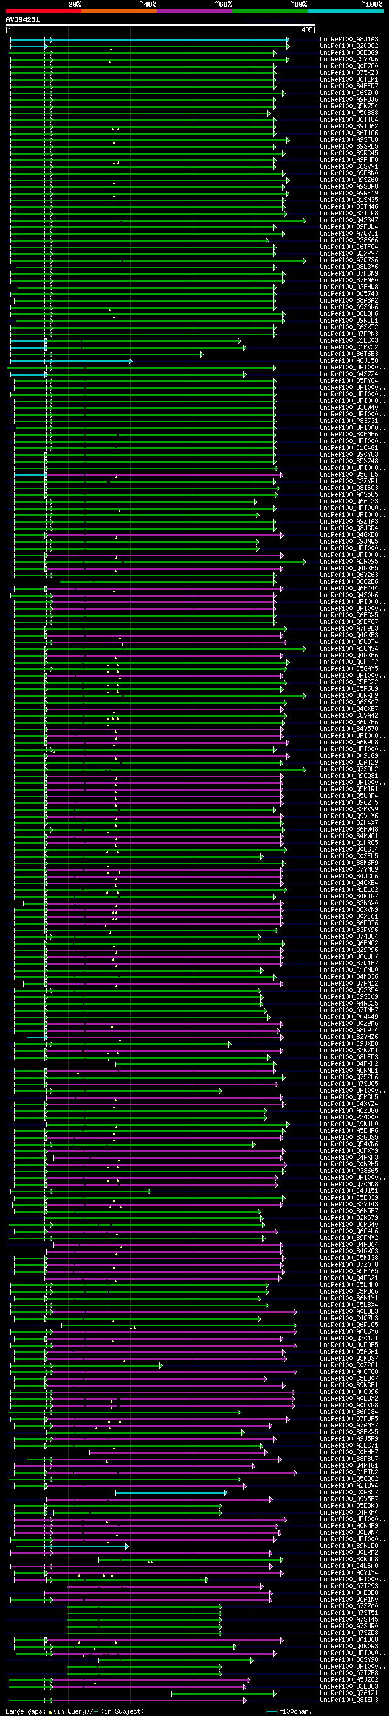Select hit UniRef100_Q7PM12
Screen dimensions: 389x1716
pyautogui.click(x=349, y=983)
